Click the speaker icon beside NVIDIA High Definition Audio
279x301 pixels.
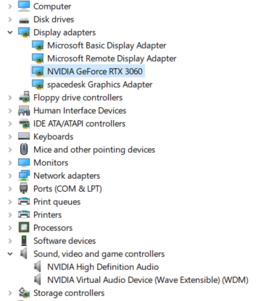tap(38, 266)
